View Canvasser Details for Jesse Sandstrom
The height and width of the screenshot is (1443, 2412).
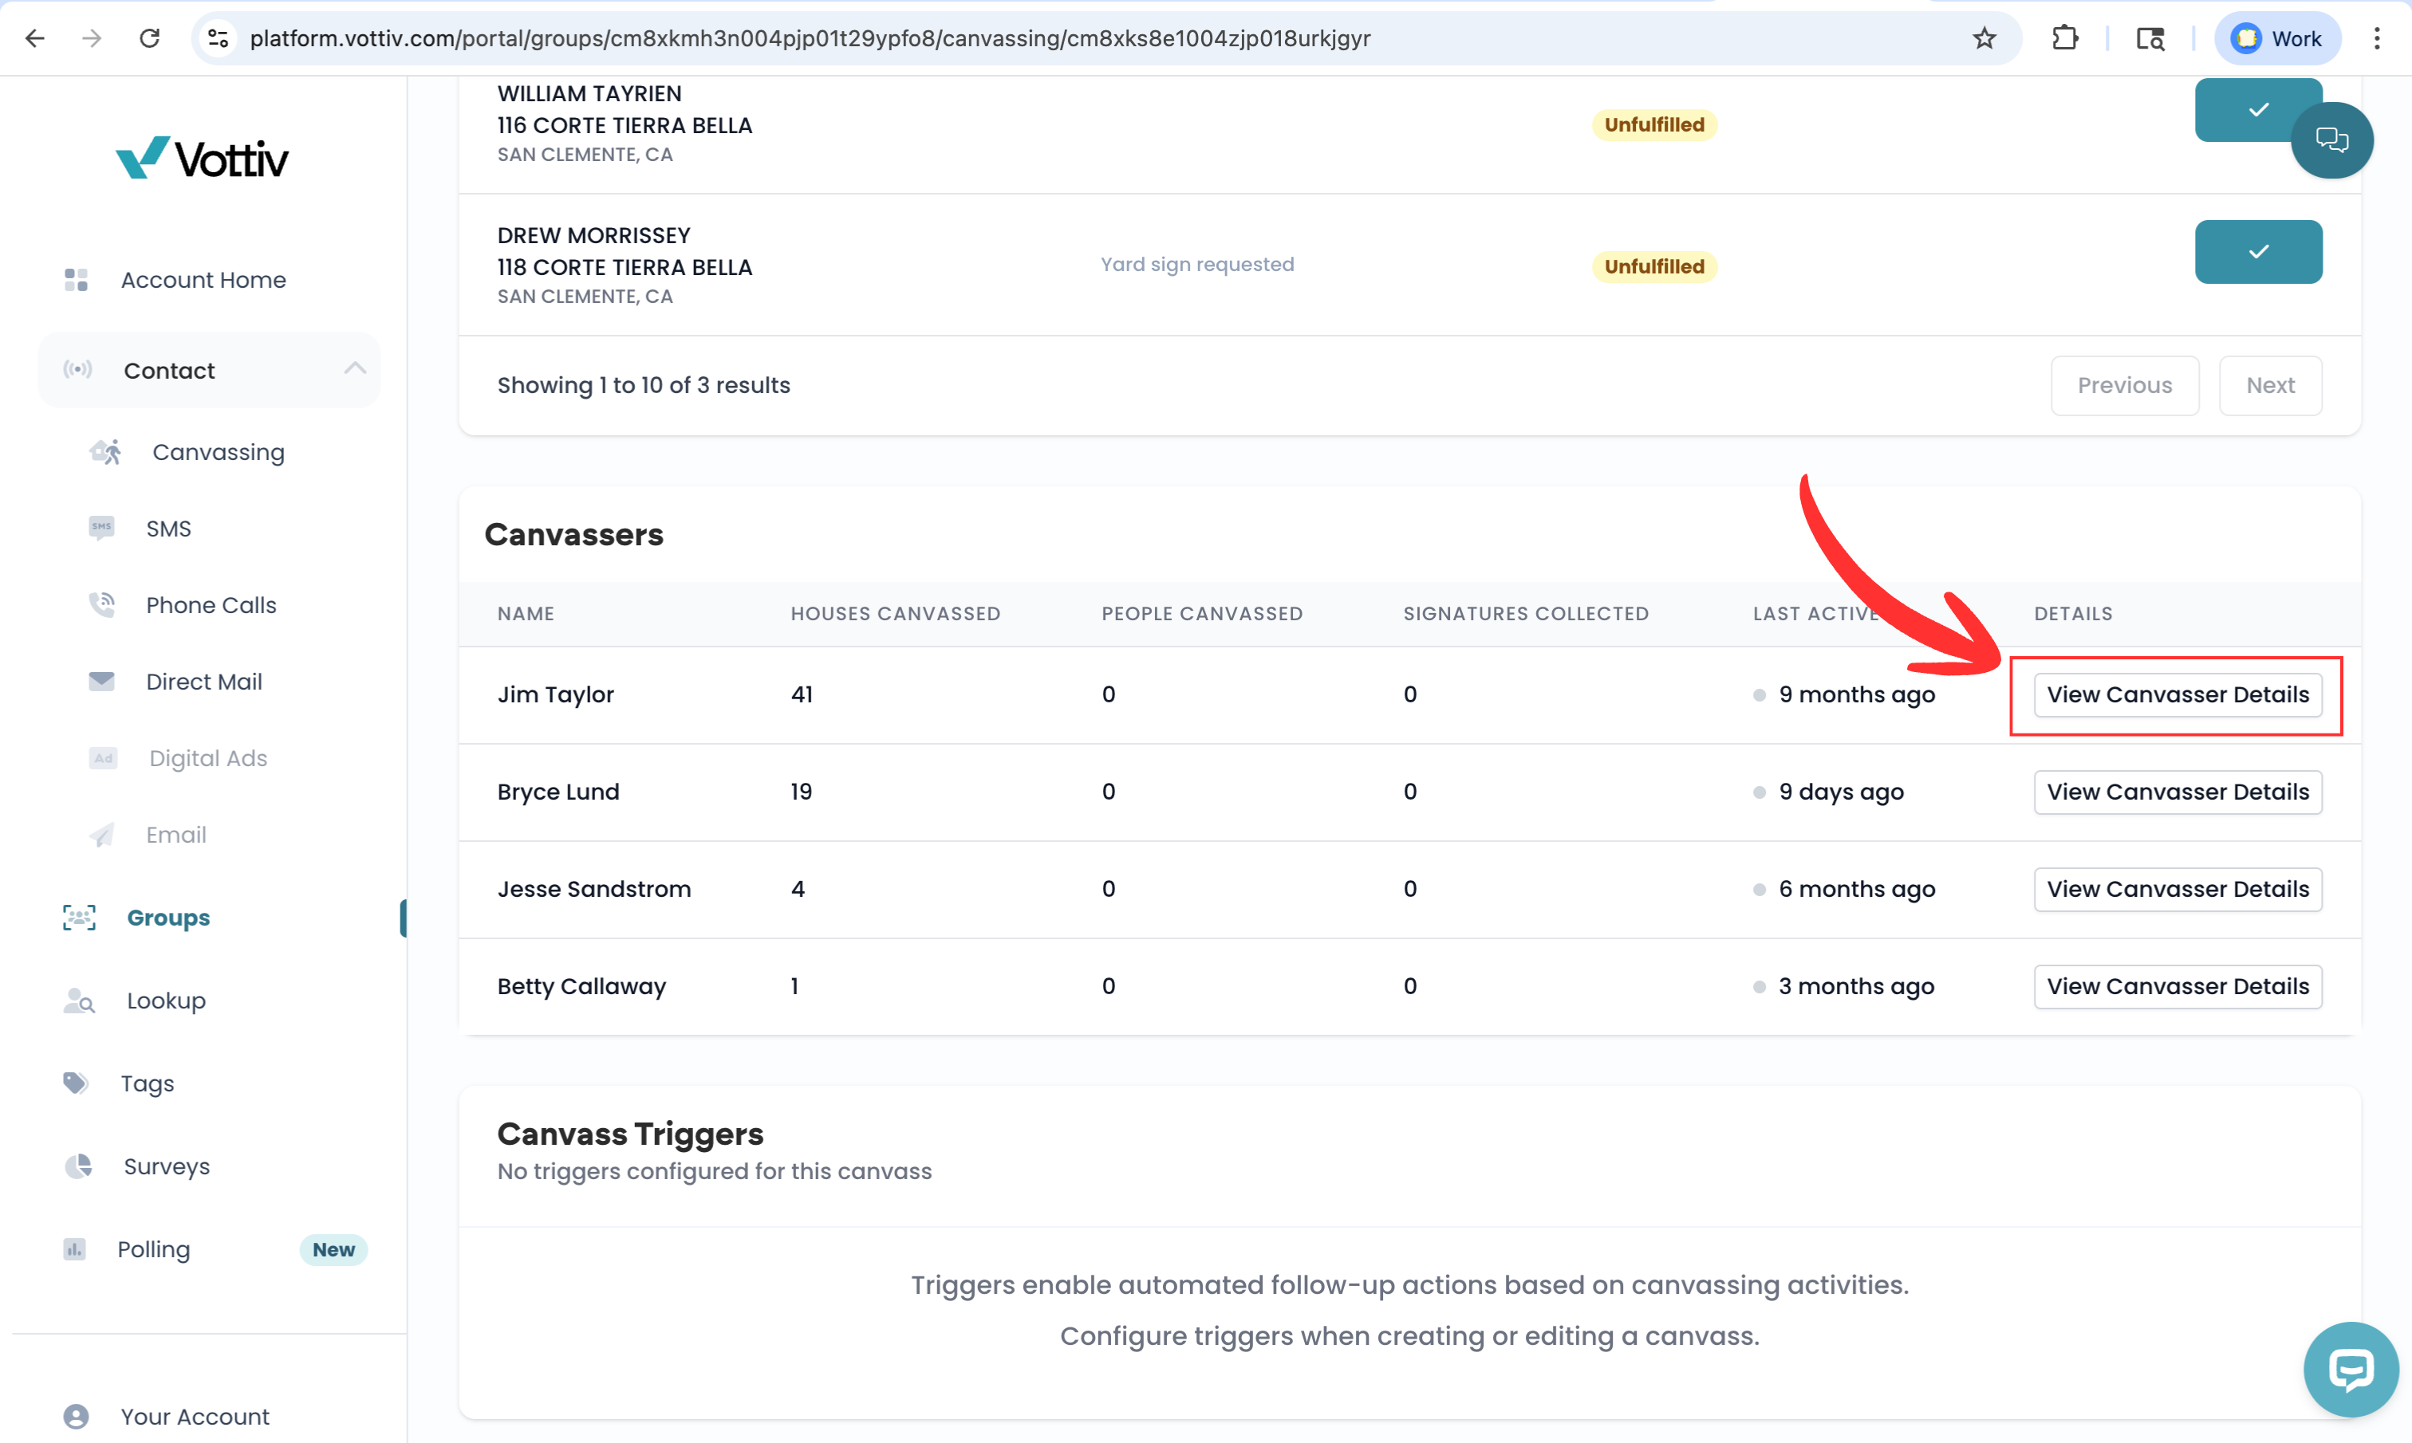click(x=2177, y=890)
